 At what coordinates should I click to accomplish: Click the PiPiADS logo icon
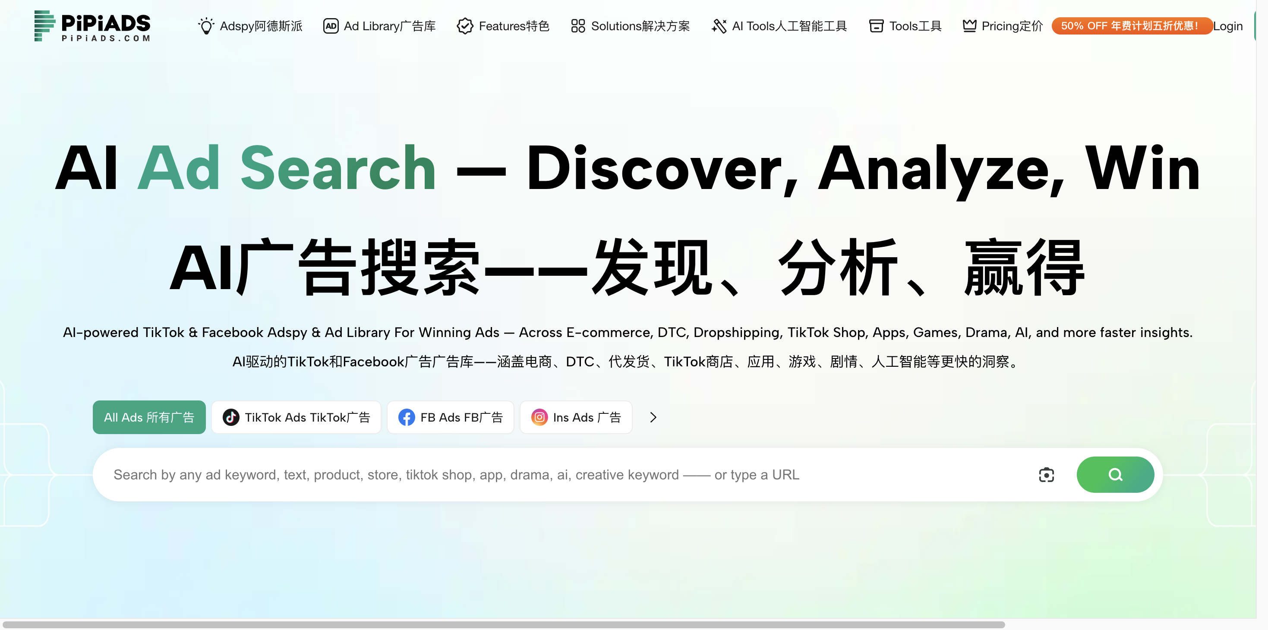point(44,25)
